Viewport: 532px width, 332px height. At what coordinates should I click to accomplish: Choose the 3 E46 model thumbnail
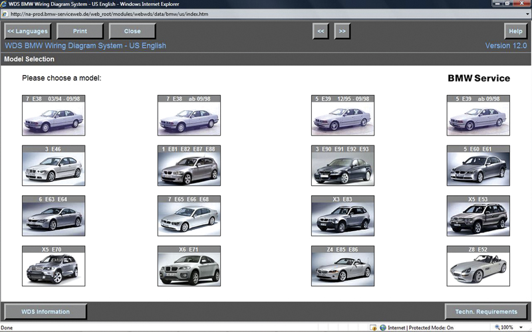click(x=54, y=165)
